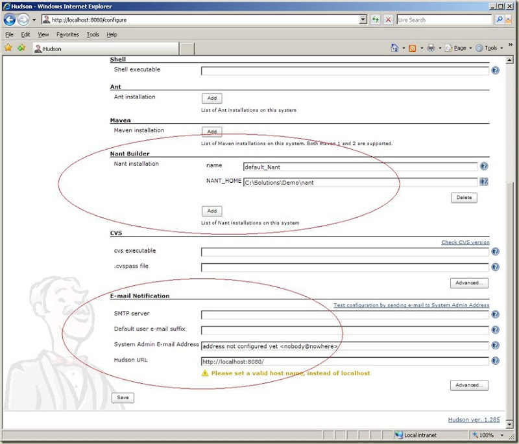The image size is (519, 444).
Task: Open the 100% zoom level dropdown
Action: point(501,435)
